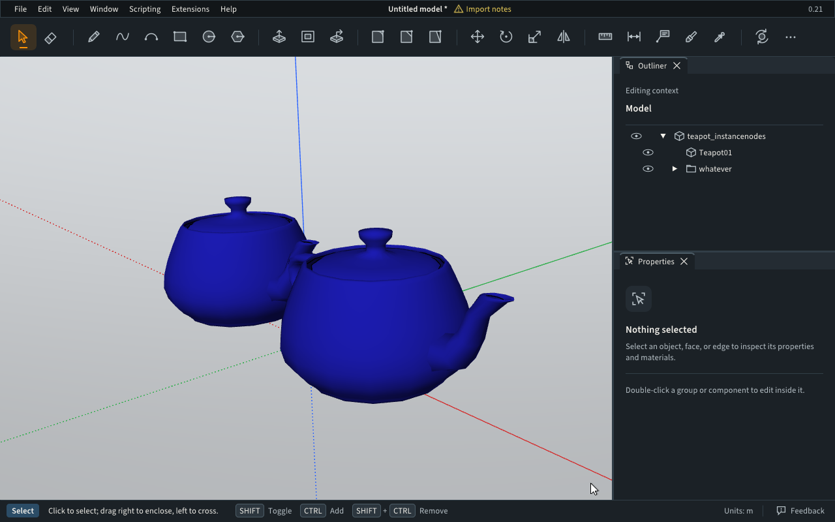
Task: Change the Units: m setting
Action: [x=738, y=511]
